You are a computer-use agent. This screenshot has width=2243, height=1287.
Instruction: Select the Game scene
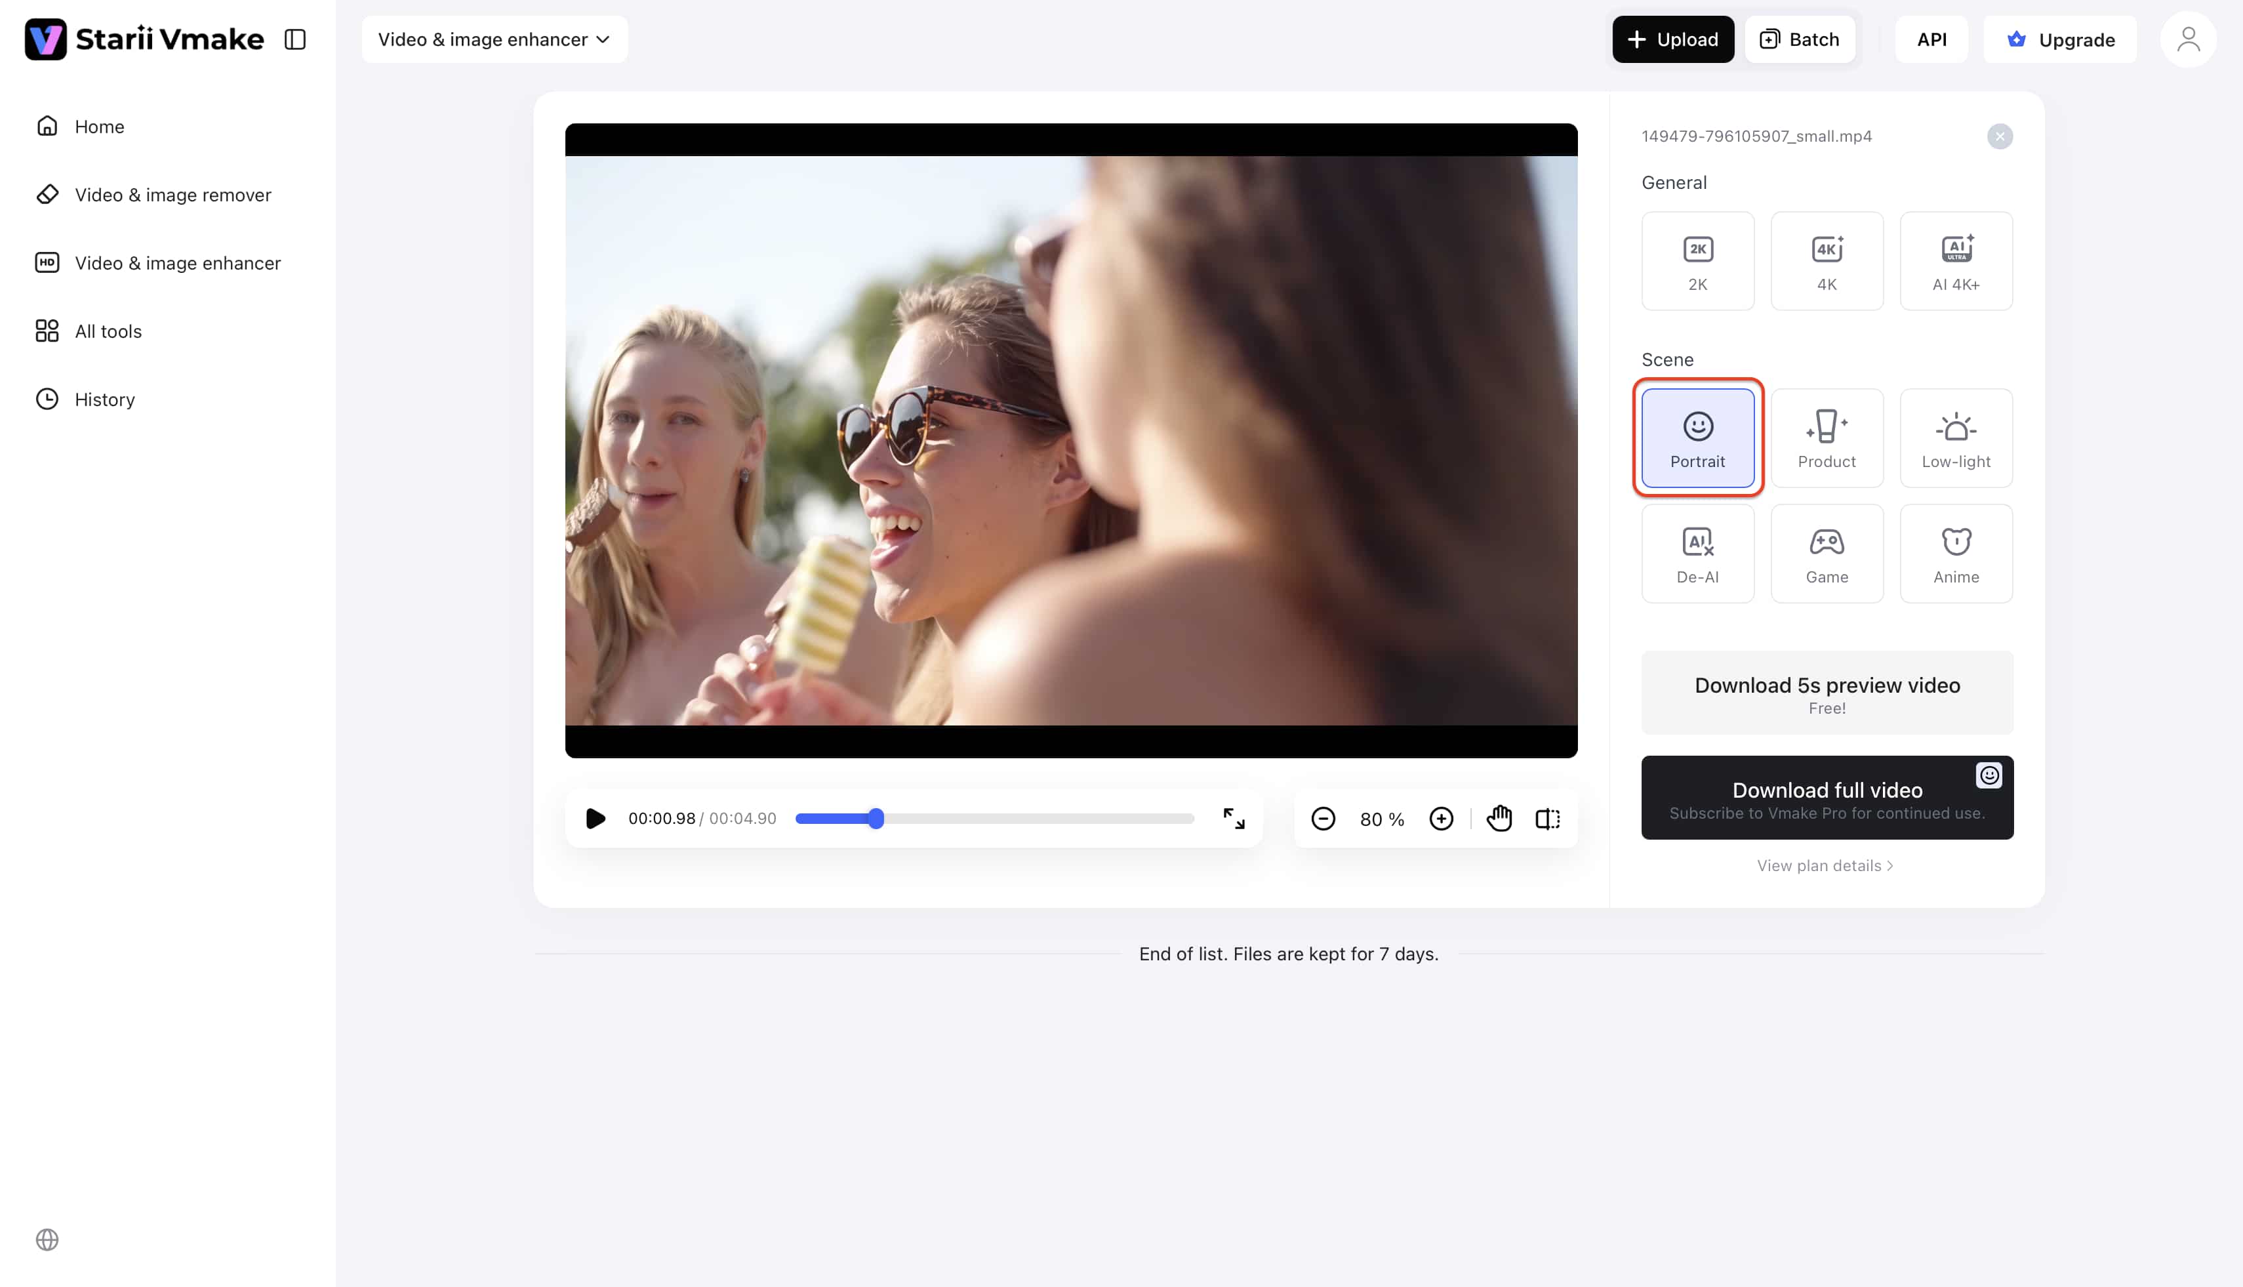point(1826,554)
